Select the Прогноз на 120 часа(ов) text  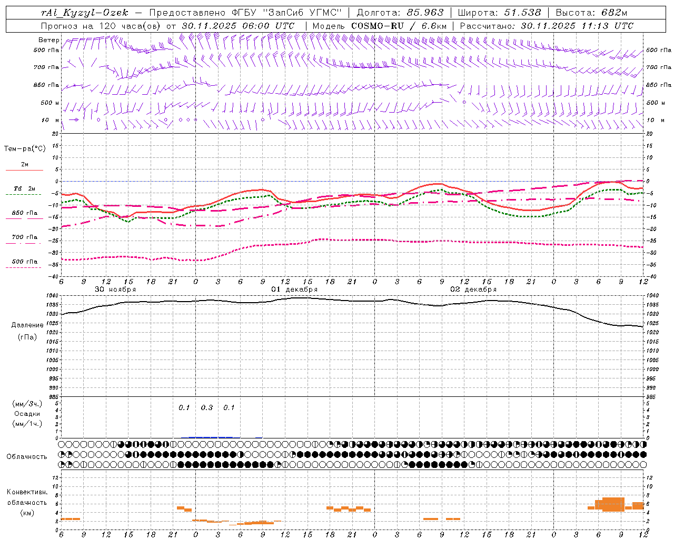click(102, 26)
